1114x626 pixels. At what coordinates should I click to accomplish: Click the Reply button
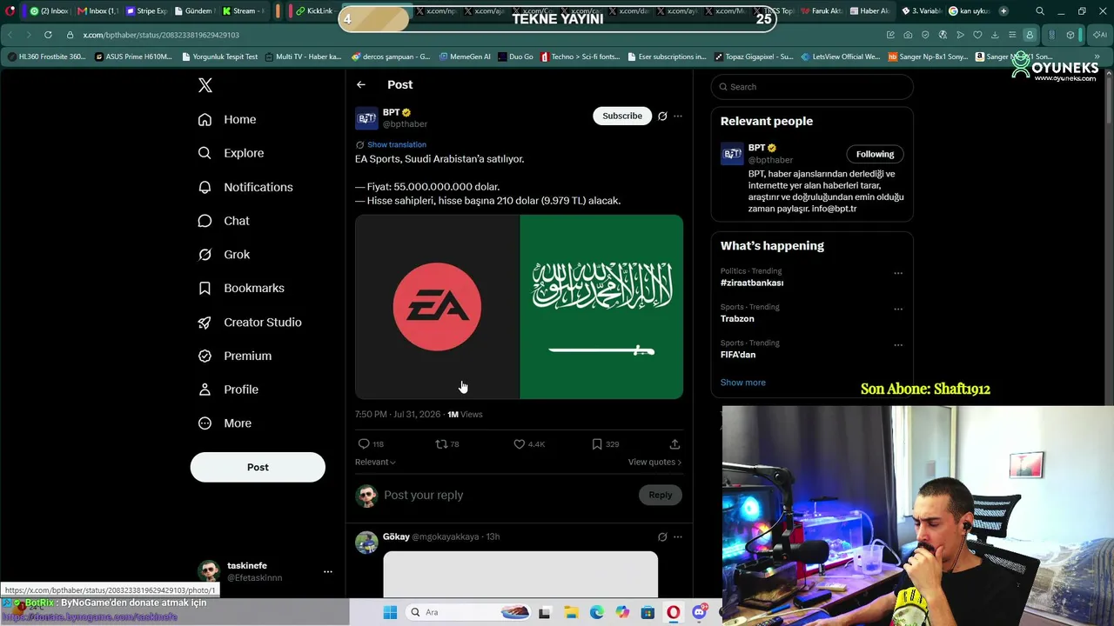[x=661, y=495]
